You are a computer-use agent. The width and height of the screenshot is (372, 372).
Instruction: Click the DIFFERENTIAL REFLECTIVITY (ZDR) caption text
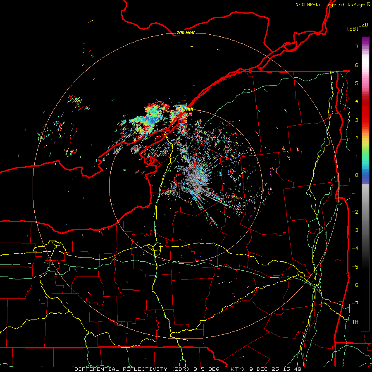132,369
